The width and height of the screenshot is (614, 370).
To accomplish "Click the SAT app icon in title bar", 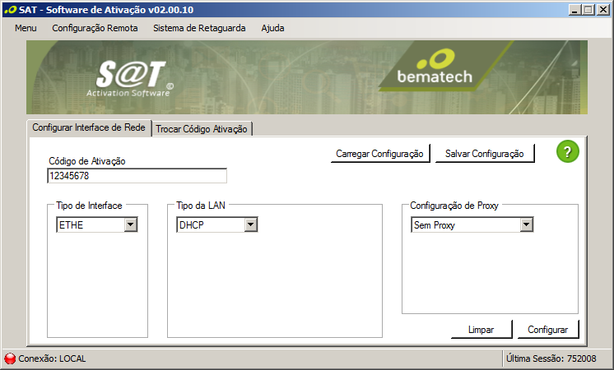I will (x=10, y=10).
